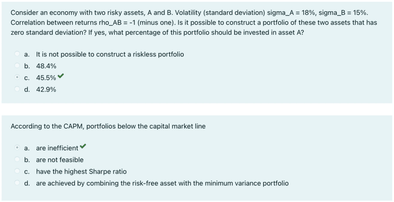Click answer text about risk-free asset combination

click(x=162, y=183)
